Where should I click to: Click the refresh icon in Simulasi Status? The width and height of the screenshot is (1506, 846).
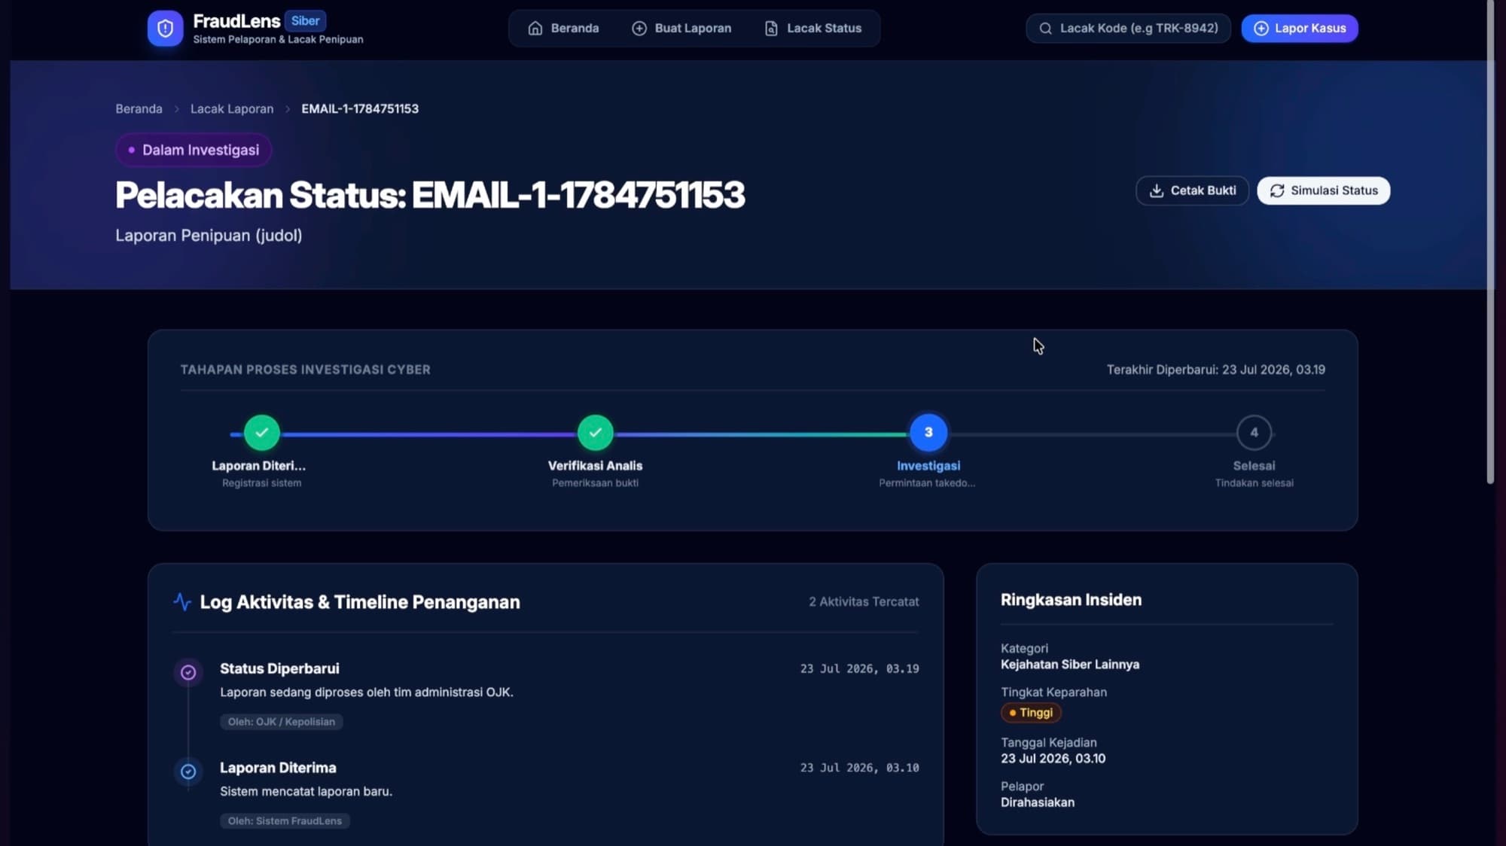(1276, 191)
